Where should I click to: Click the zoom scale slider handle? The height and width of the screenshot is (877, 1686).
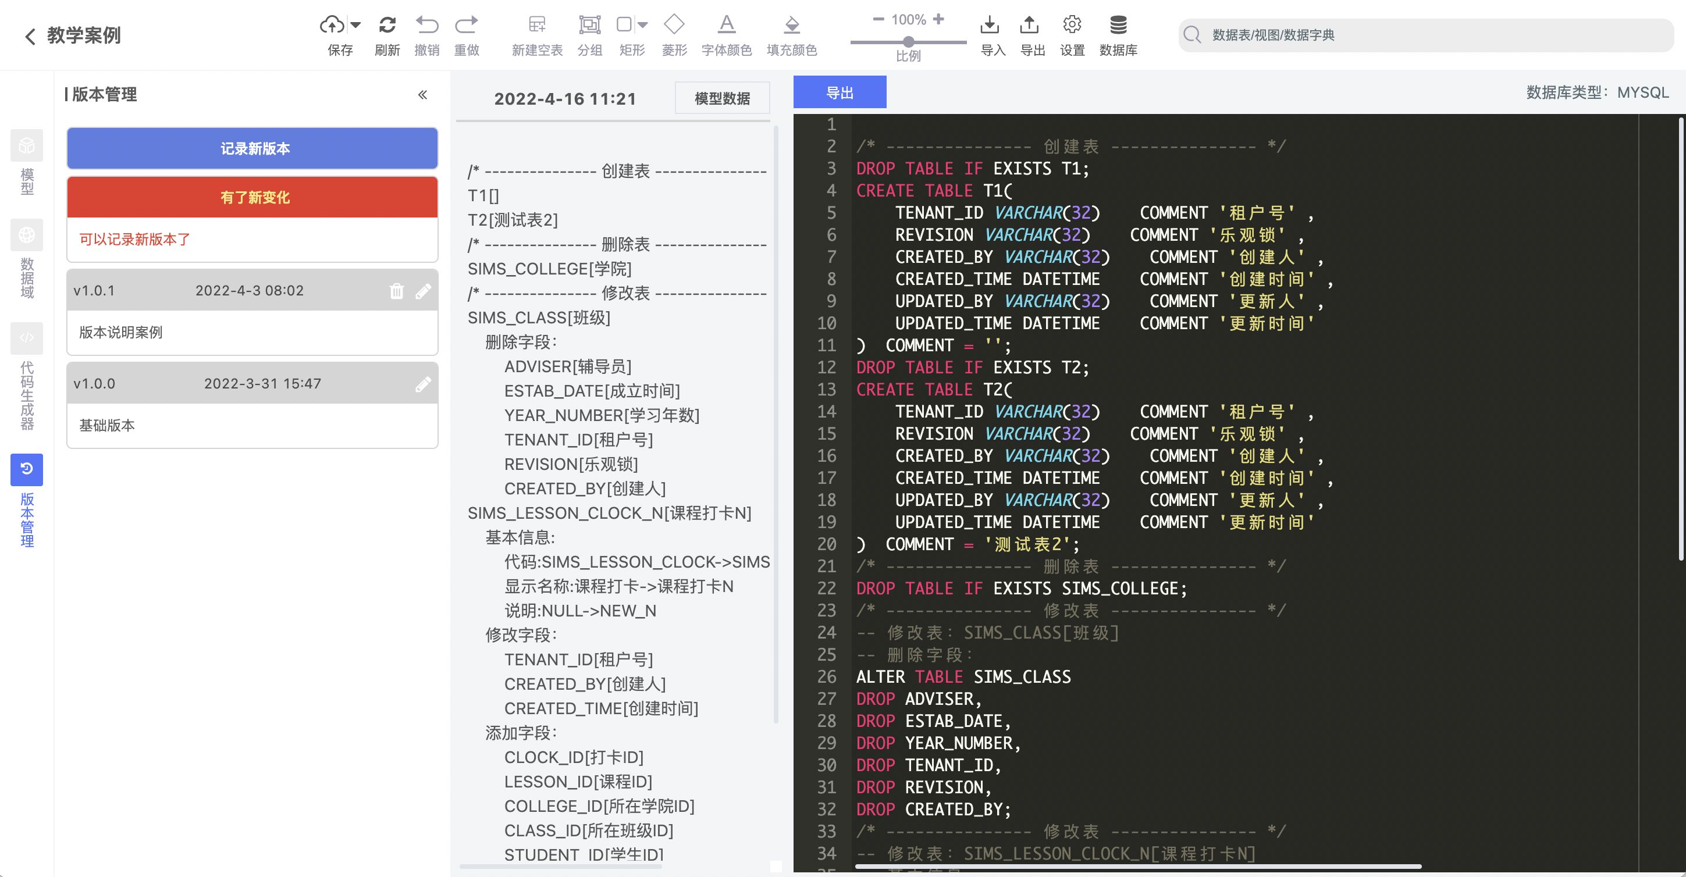(x=909, y=42)
